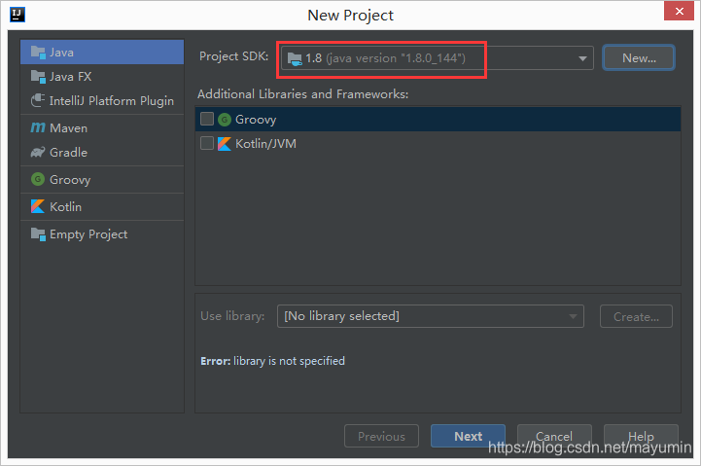Screen dimensions: 701x466
Task: Enable the Kotlin/JVM framework checkbox
Action: (207, 143)
